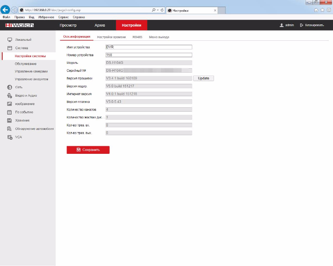Open the Сервис browser menu

click(x=63, y=17)
